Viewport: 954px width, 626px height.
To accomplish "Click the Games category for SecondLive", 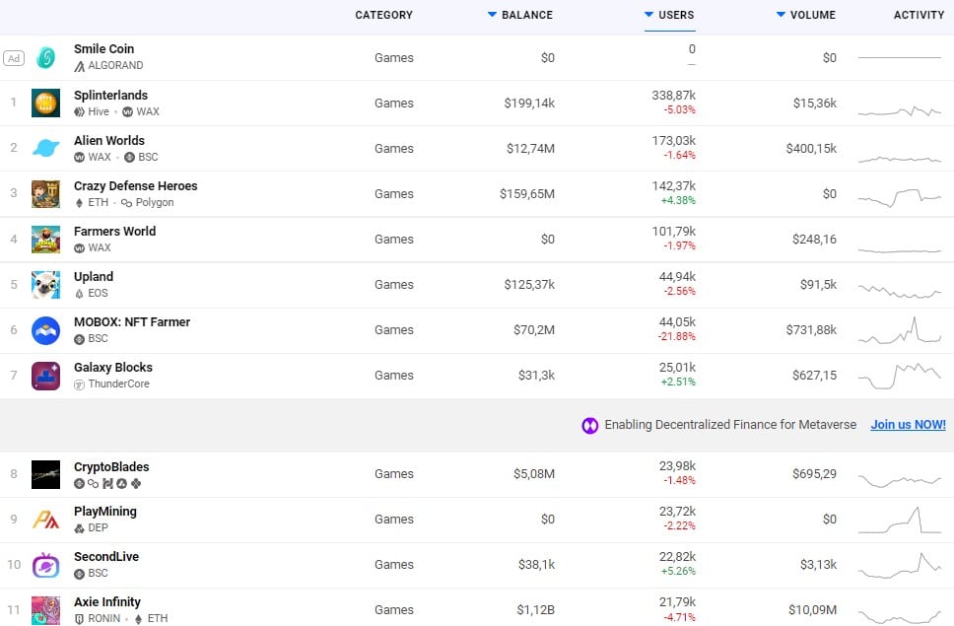I will (x=394, y=565).
